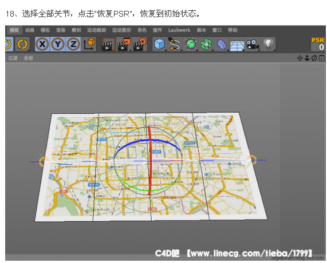Open the 帮助 menu

pyautogui.click(x=233, y=30)
